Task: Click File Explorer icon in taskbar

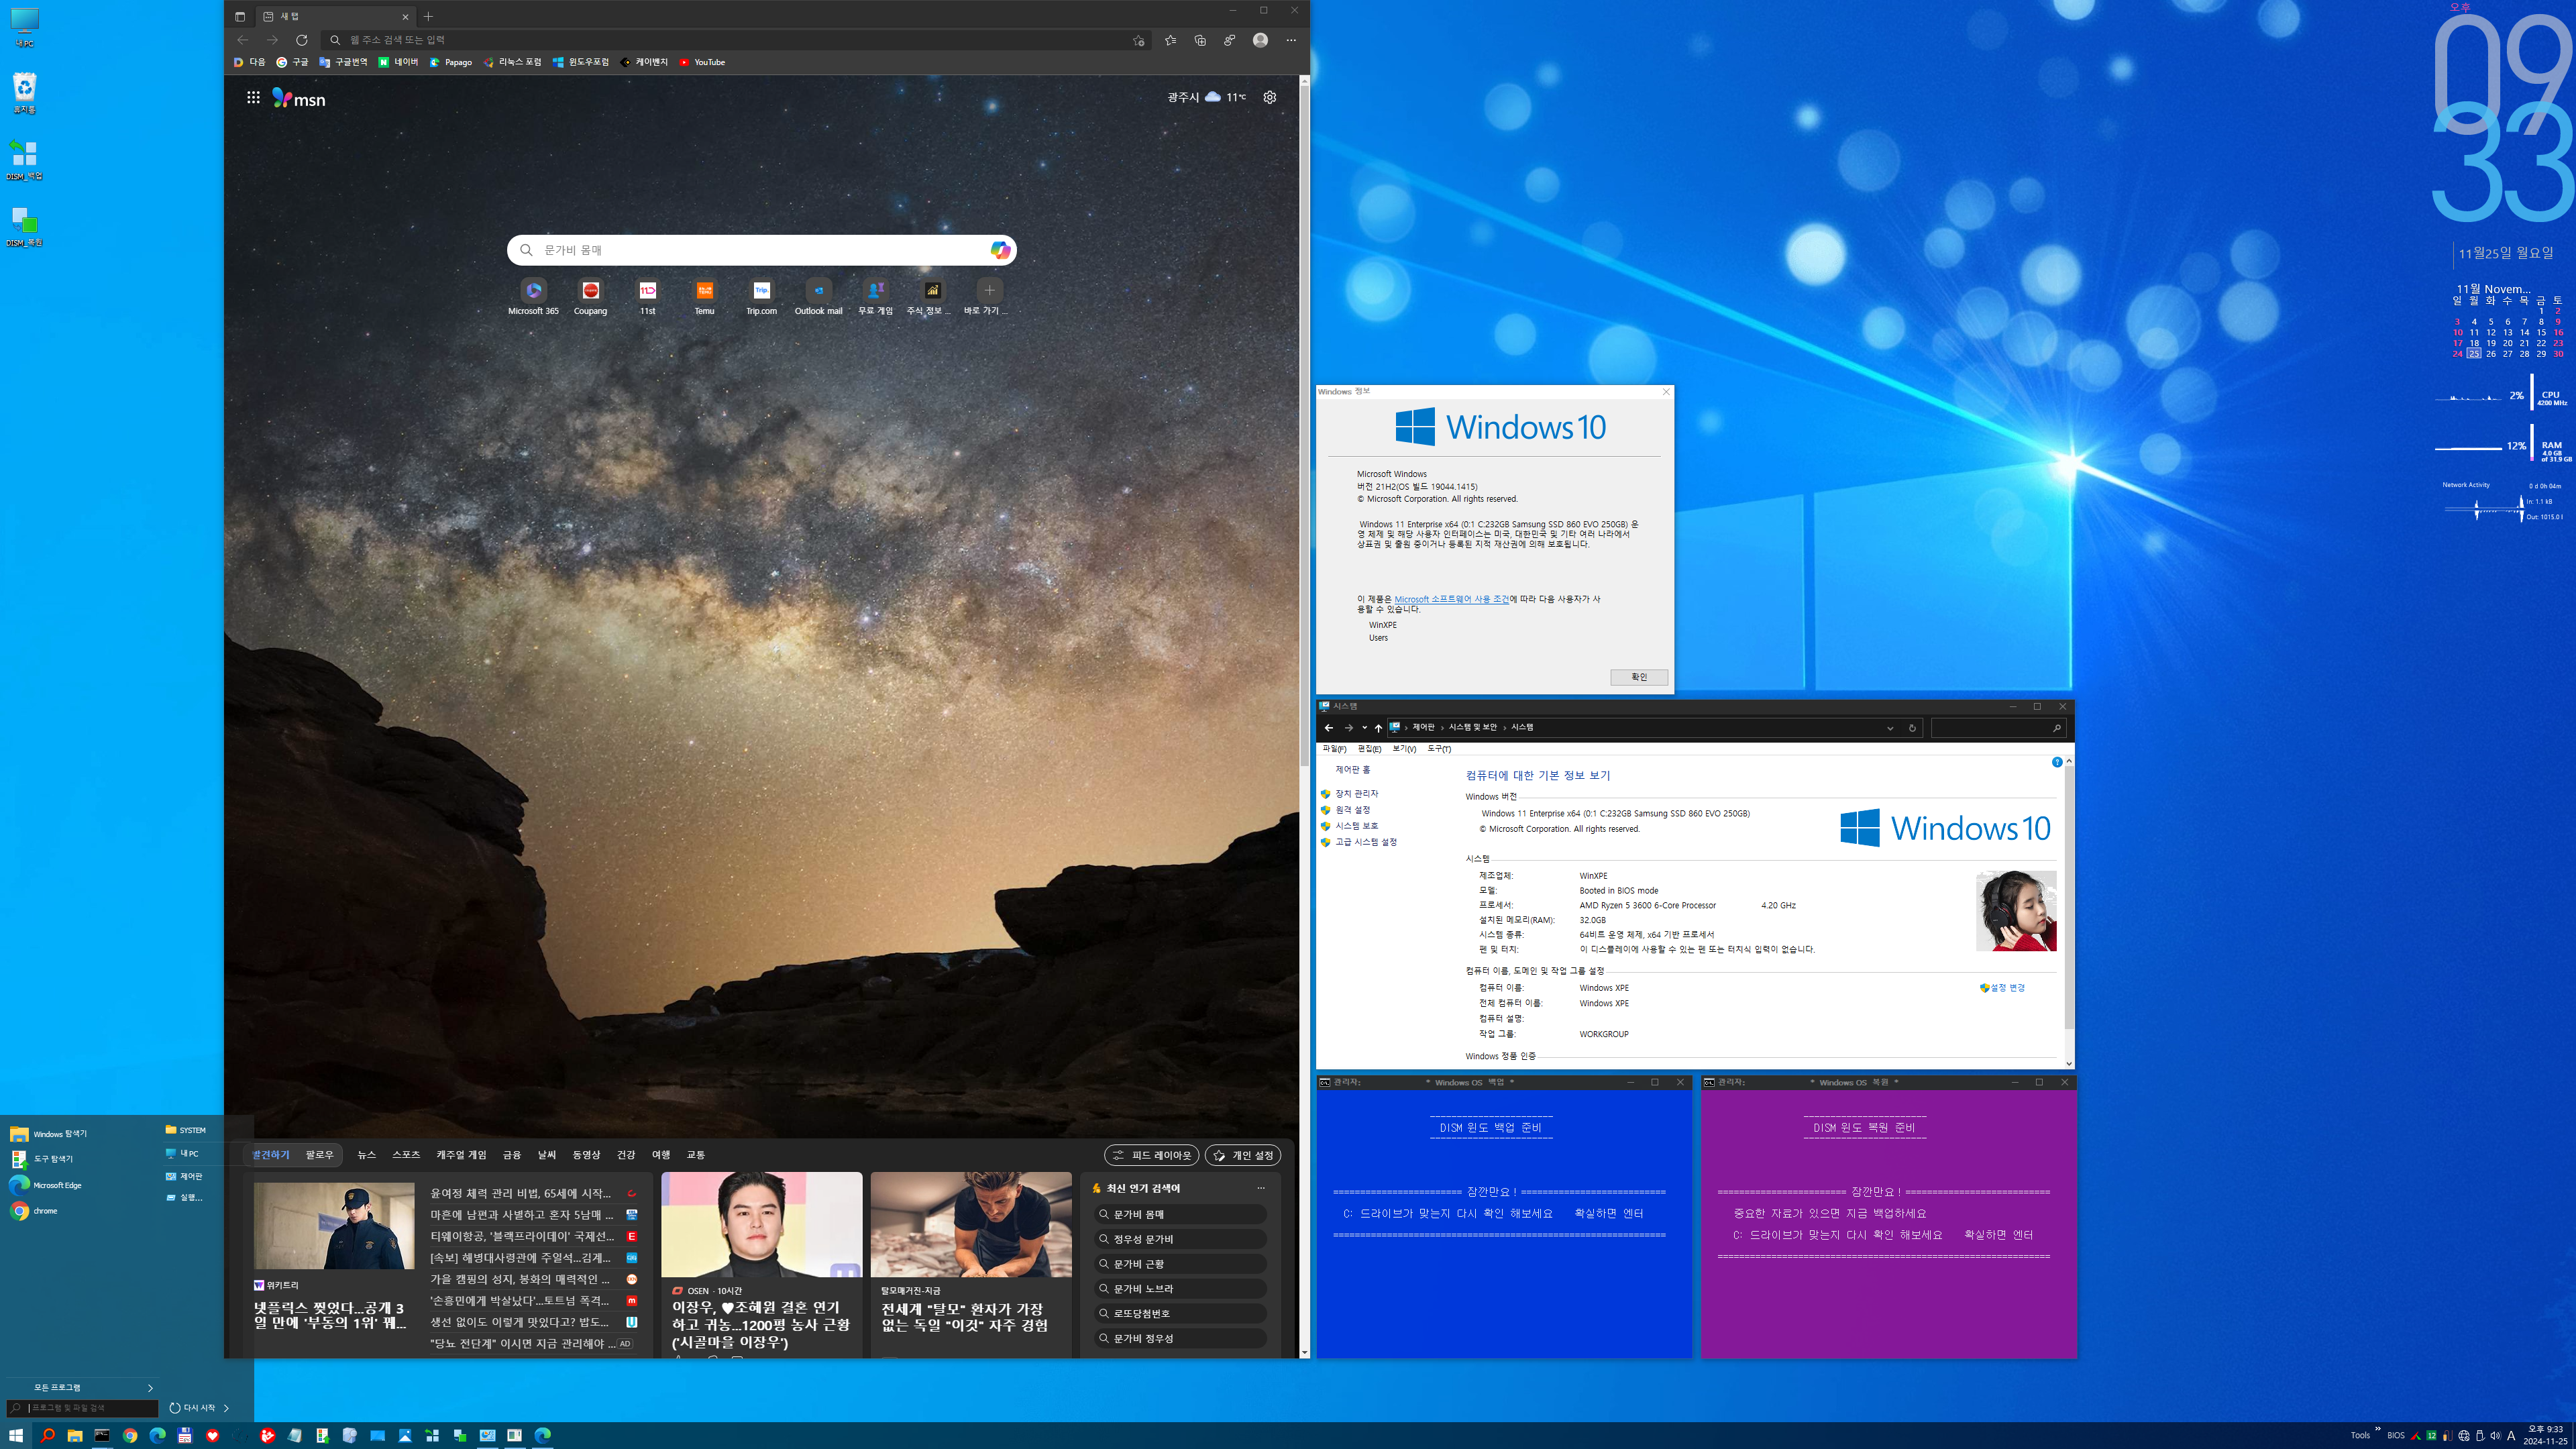Action: click(x=75, y=1435)
